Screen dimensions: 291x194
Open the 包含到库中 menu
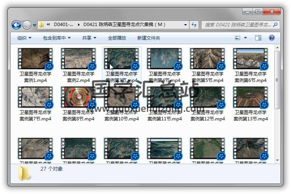click(57, 38)
